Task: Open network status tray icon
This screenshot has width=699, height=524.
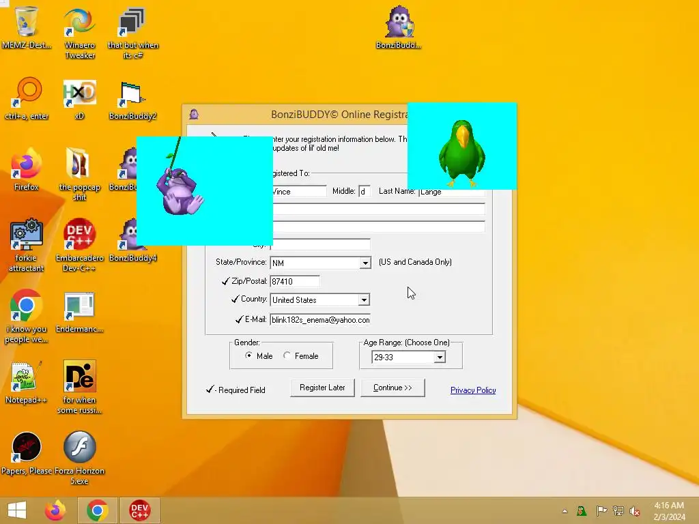Action: [618, 511]
